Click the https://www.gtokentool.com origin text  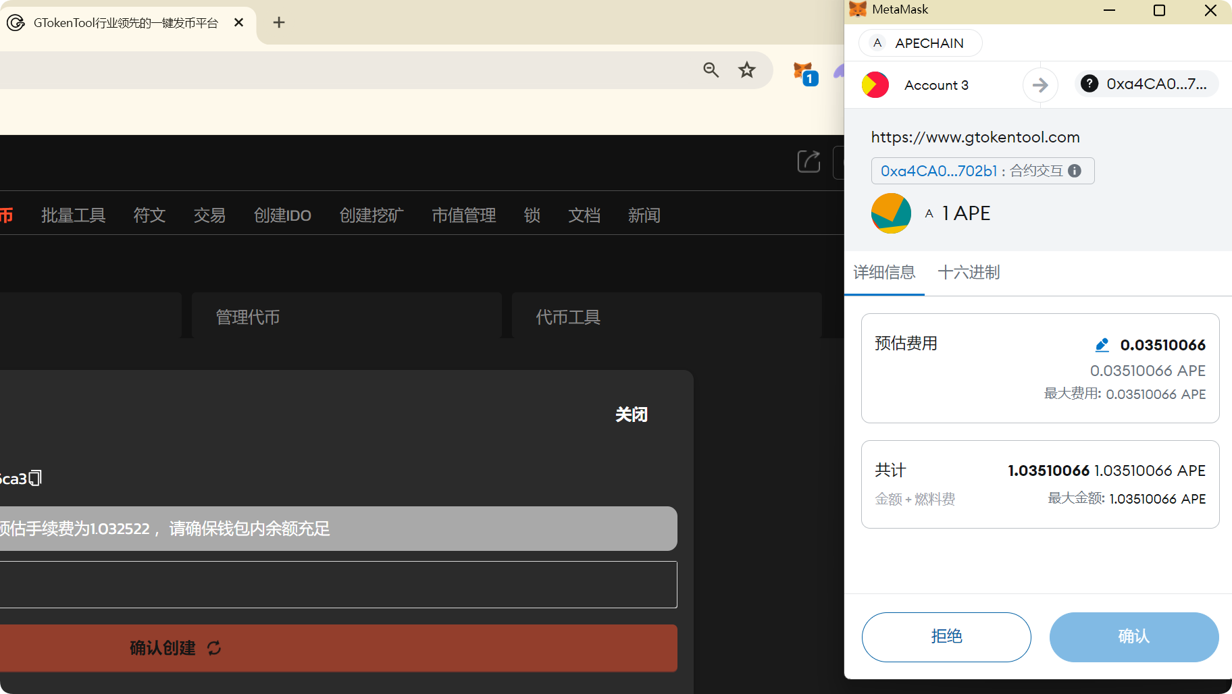(975, 137)
